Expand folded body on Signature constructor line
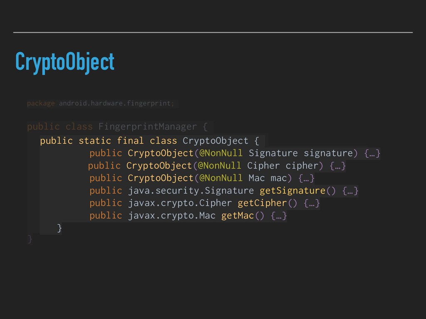 (372, 153)
